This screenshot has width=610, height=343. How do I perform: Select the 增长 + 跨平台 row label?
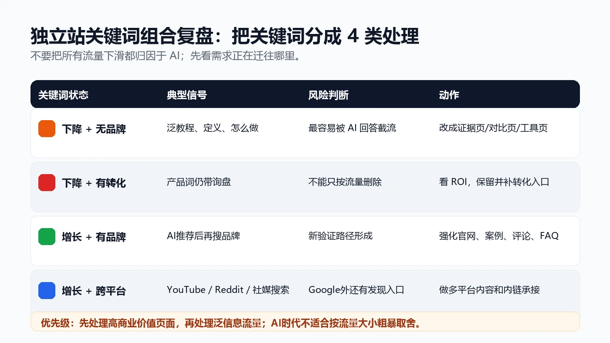click(x=94, y=291)
